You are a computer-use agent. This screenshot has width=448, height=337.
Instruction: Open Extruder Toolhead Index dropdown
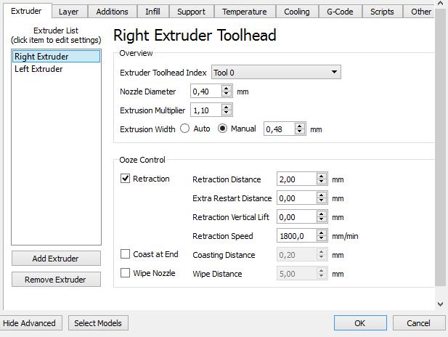[x=275, y=73]
